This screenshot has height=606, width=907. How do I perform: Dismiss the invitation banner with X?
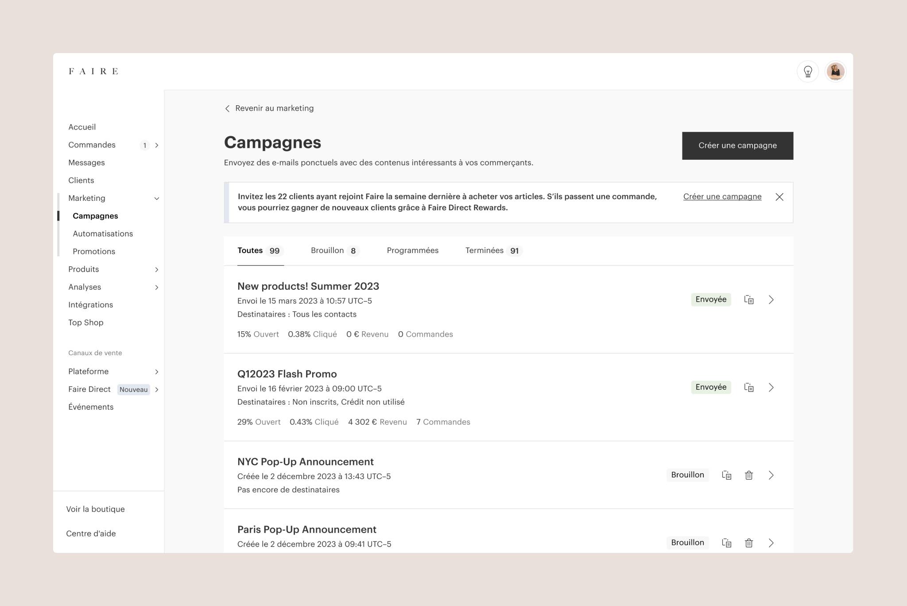coord(779,197)
